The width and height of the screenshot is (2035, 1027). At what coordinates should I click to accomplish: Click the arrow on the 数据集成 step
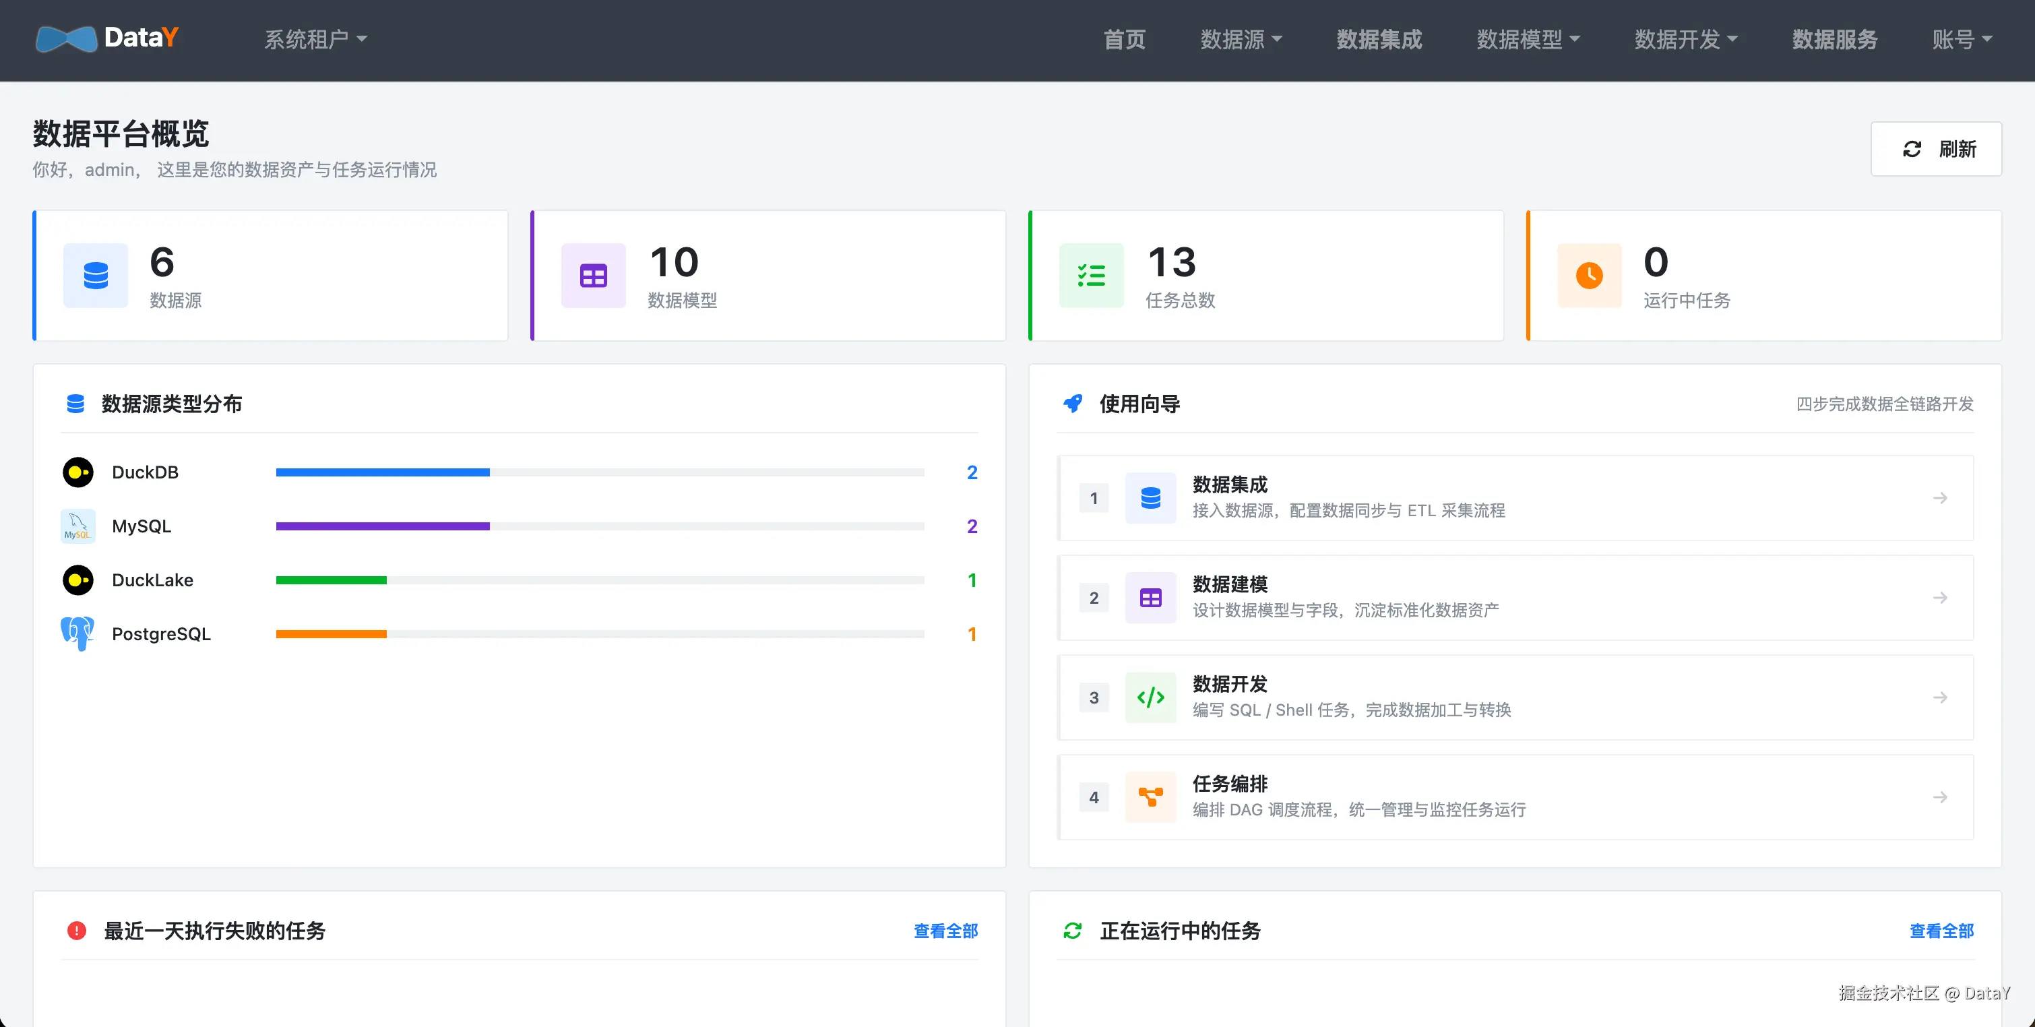(x=1939, y=498)
